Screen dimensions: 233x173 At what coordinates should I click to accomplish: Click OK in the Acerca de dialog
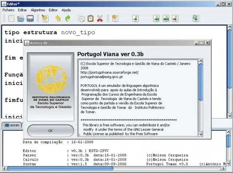51,131
